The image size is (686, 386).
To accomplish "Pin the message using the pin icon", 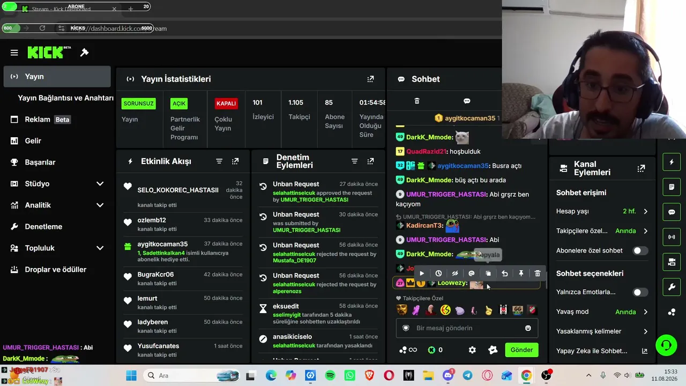I will coord(521,273).
